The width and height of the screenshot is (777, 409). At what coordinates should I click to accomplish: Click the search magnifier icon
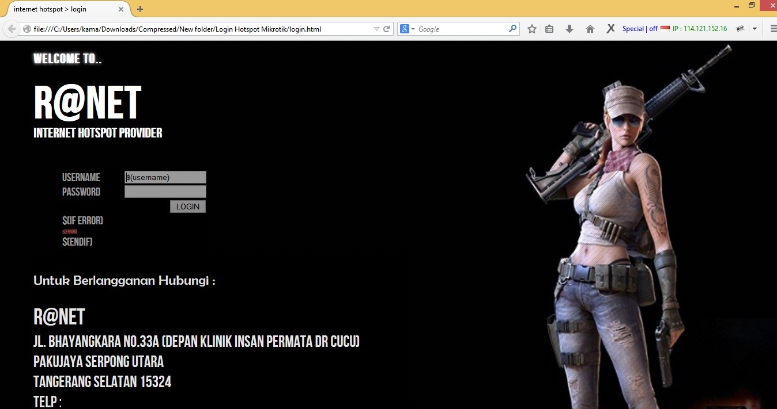512,29
